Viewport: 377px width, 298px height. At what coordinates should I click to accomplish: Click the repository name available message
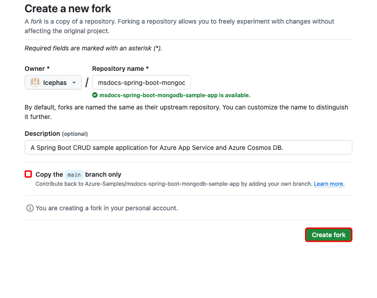tap(174, 95)
